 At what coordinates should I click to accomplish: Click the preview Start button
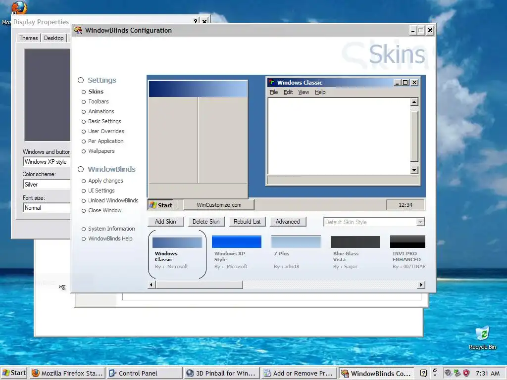point(161,205)
